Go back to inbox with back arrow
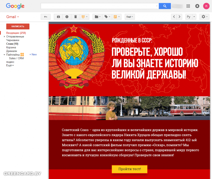The width and height of the screenshot is (212, 179). coord(46,17)
